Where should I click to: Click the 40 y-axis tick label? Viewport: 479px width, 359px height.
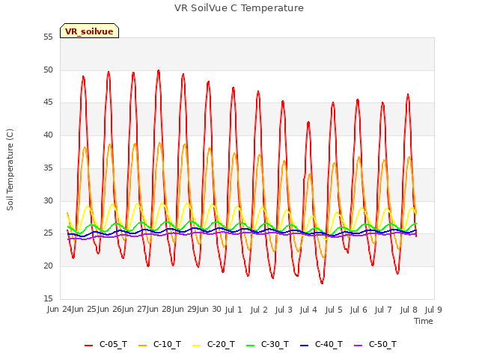(x=48, y=135)
